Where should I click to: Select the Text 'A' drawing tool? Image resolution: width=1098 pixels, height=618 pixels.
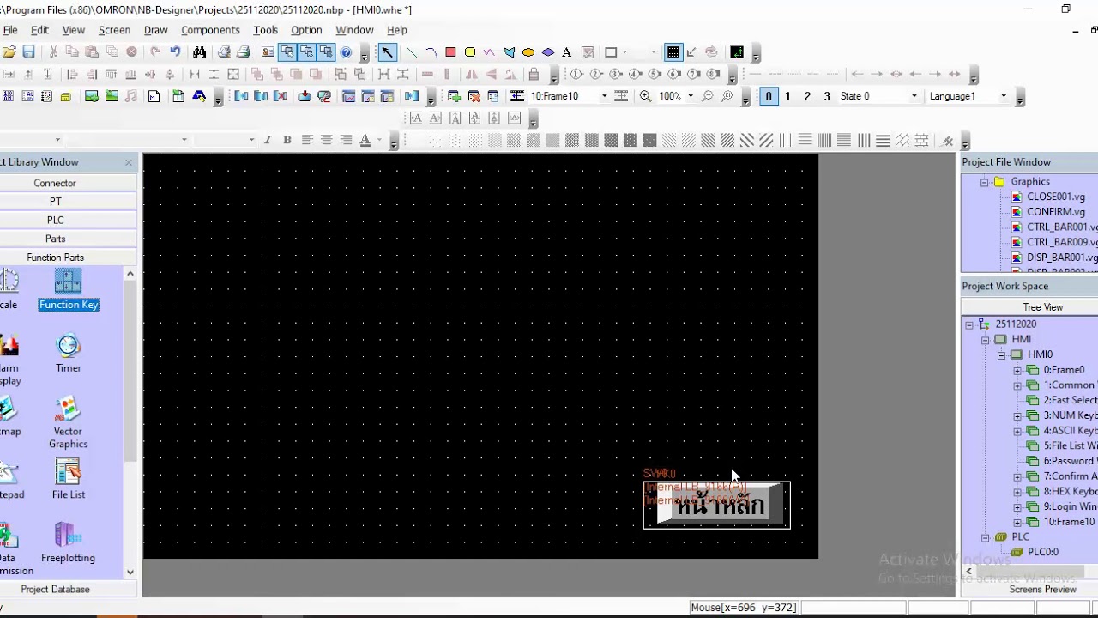point(566,52)
